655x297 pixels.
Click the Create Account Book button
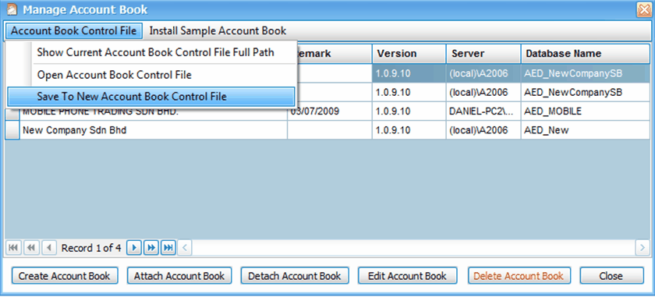tap(64, 276)
